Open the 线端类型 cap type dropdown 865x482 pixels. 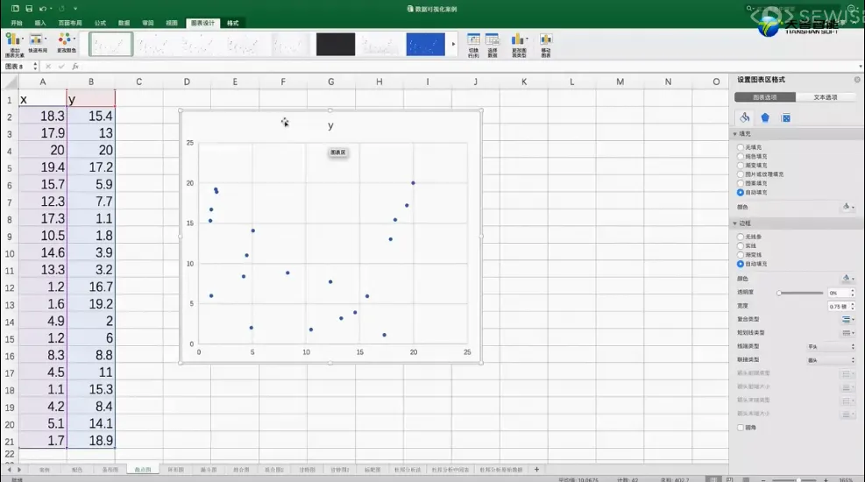pyautogui.click(x=832, y=346)
